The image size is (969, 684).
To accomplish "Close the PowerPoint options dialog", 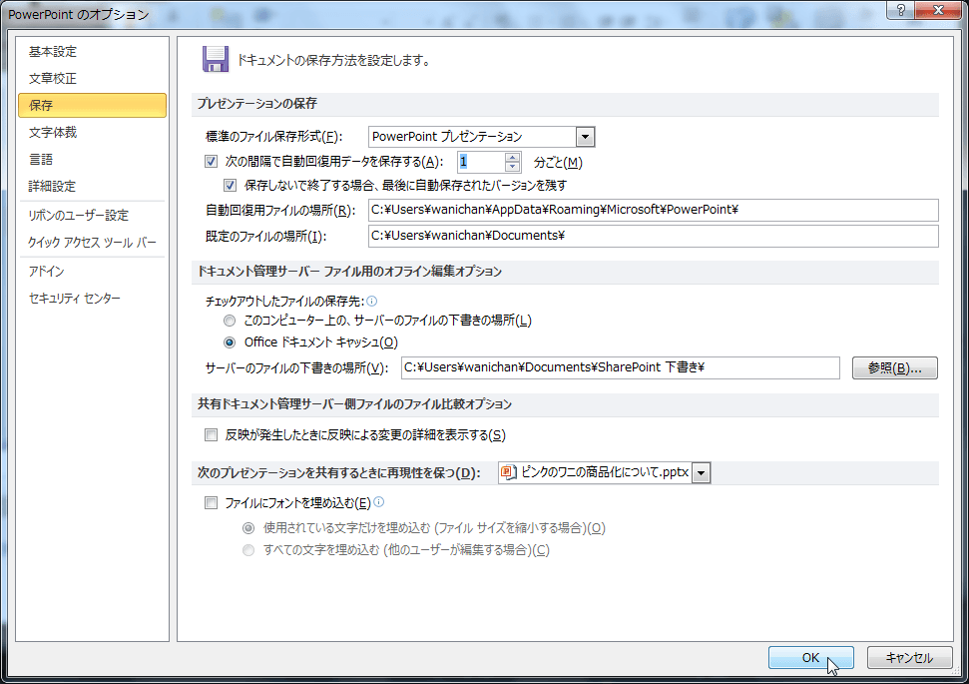I will [938, 10].
